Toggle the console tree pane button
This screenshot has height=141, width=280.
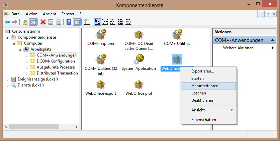[33, 22]
